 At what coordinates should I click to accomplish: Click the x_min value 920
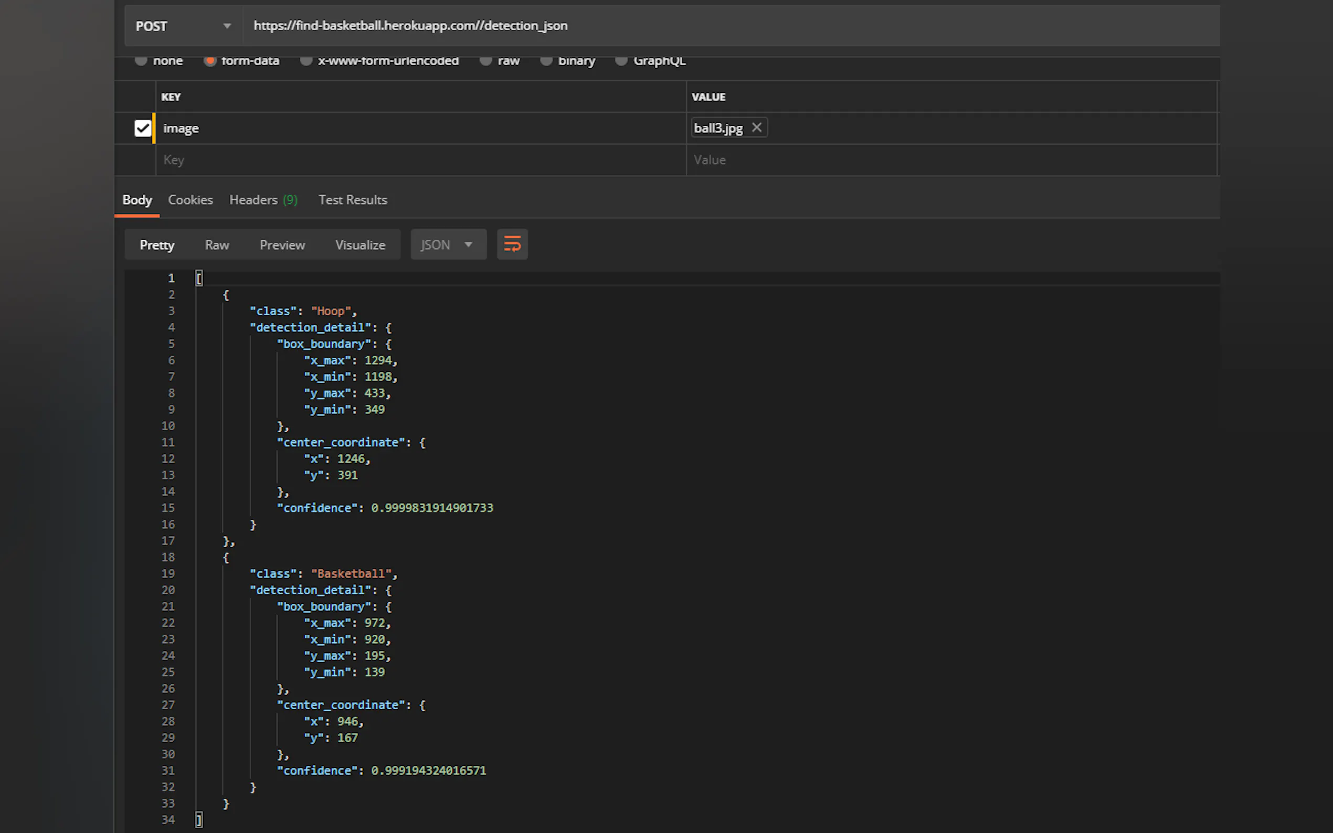tap(375, 639)
